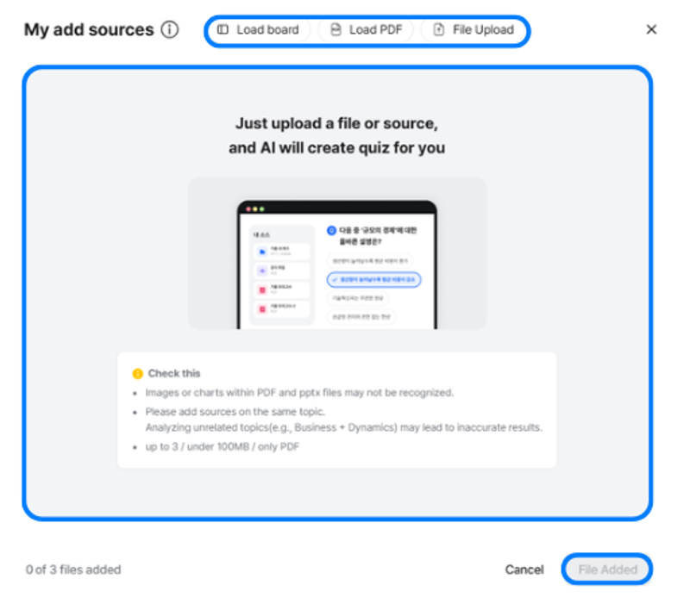Click the info icon beside My add sources
The width and height of the screenshot is (690, 610).
pyautogui.click(x=170, y=30)
